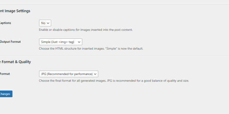This screenshot has width=229, height=114.
Task: Open the Captions dropdown set to No
Action: 45,23
